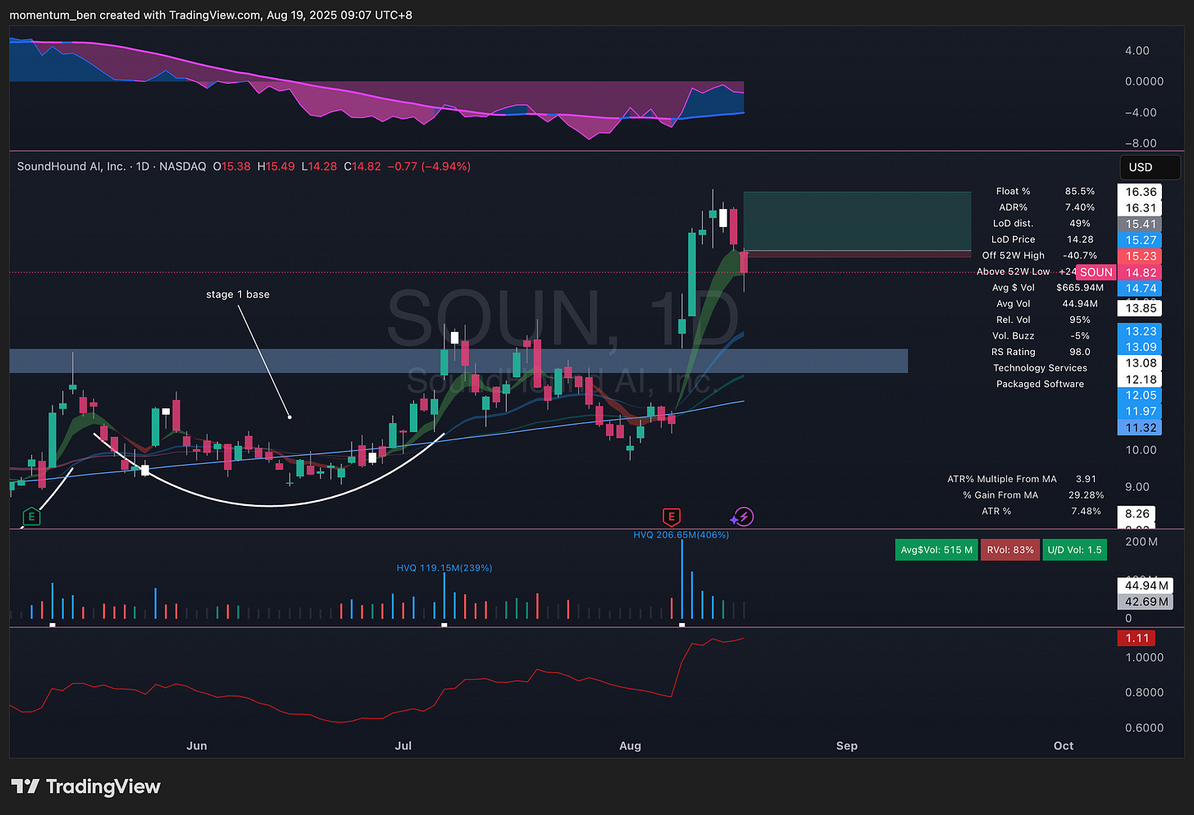Click the -0.77 (-4.94%) change readout

[429, 166]
